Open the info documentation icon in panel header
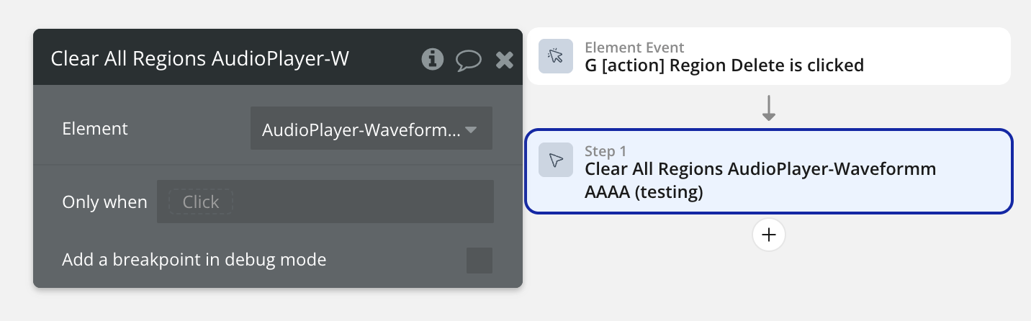The image size is (1031, 321). [x=432, y=59]
